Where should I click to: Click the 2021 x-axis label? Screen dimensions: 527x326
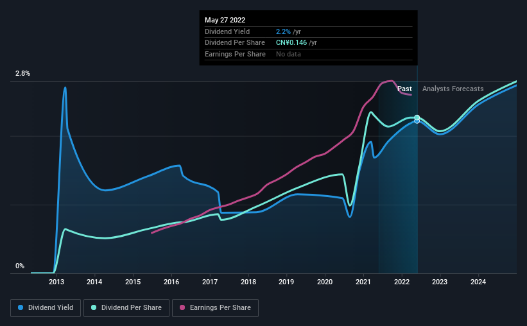click(363, 282)
